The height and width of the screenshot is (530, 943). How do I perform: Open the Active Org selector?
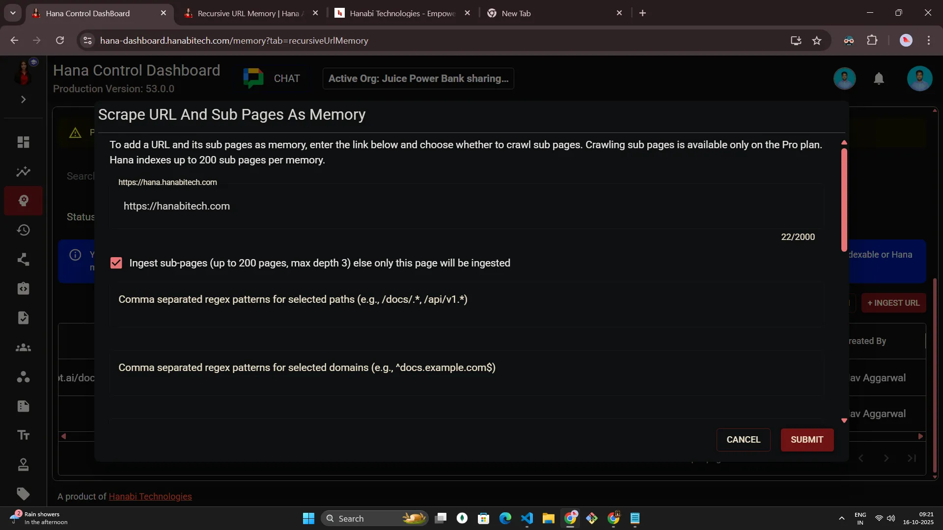418,79
